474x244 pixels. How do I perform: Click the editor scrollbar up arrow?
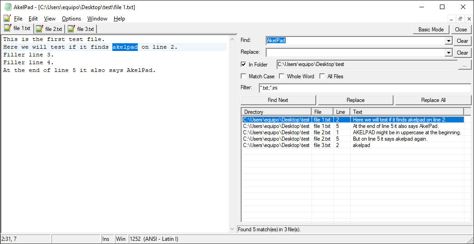pyautogui.click(x=232, y=39)
